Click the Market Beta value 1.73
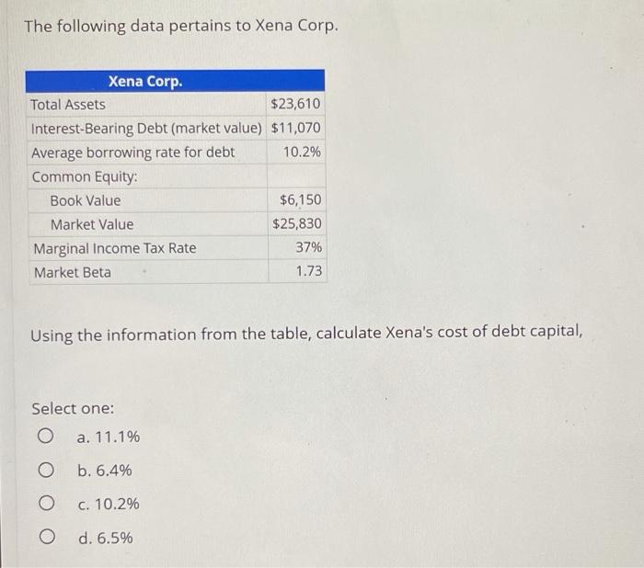The image size is (644, 568). [x=309, y=271]
